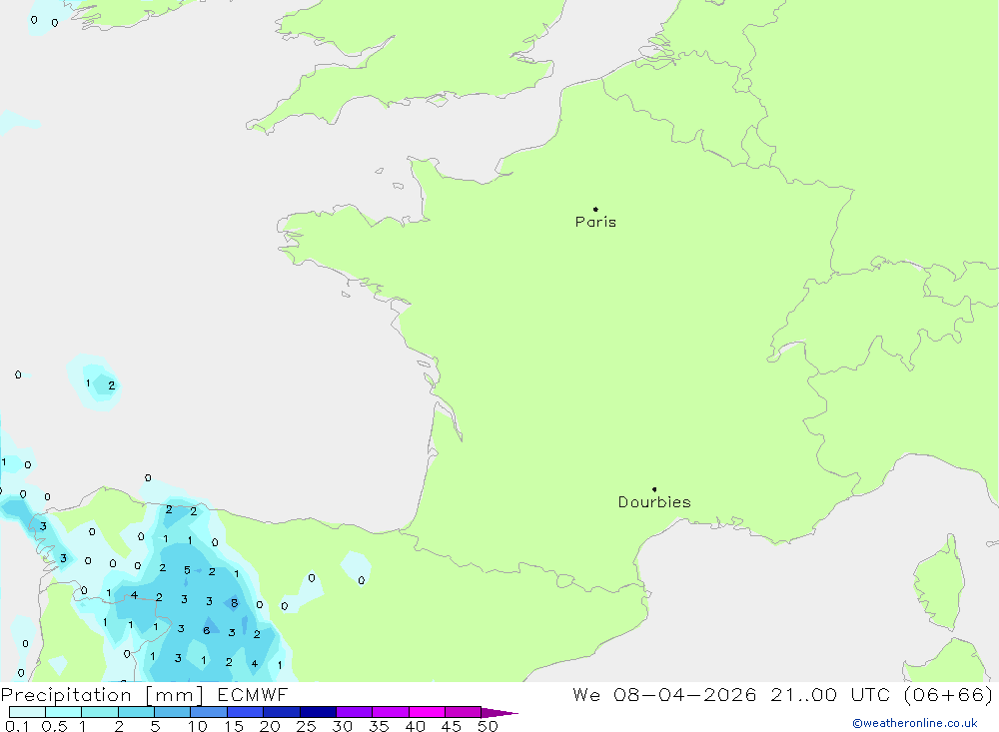Click the precipitation value '8' on the map

tap(235, 602)
